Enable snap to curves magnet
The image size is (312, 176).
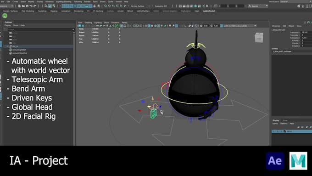click(x=110, y=6)
